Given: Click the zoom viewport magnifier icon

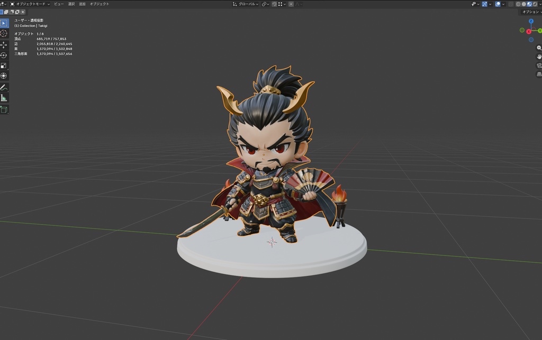Looking at the screenshot, I should tap(539, 48).
